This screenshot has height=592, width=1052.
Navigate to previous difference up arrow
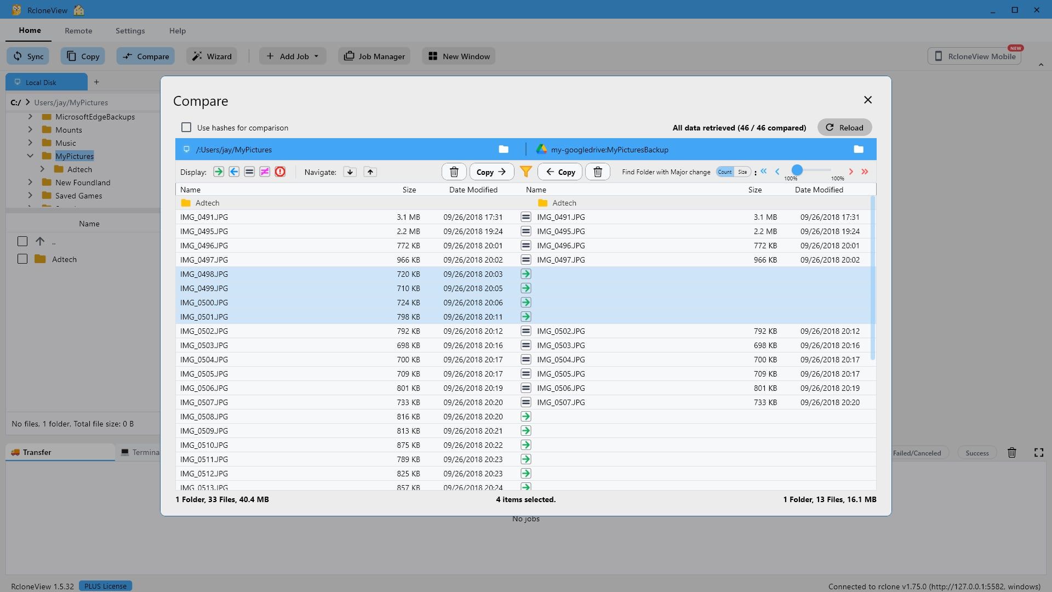[370, 172]
